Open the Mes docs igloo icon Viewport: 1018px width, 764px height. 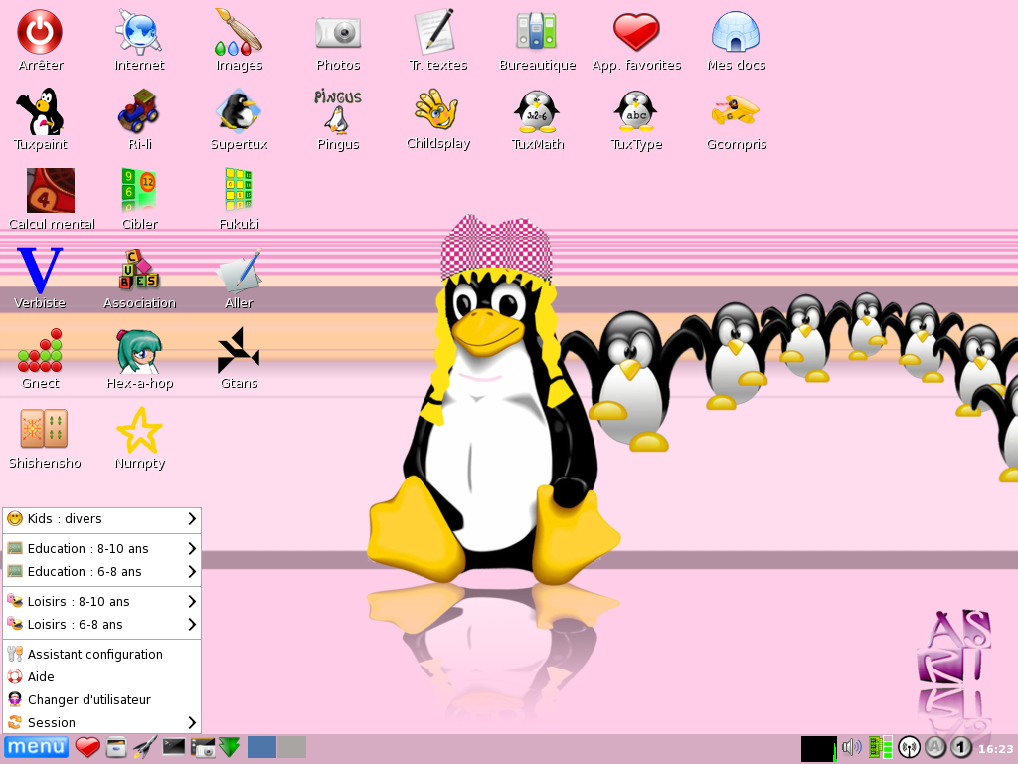pyautogui.click(x=736, y=32)
